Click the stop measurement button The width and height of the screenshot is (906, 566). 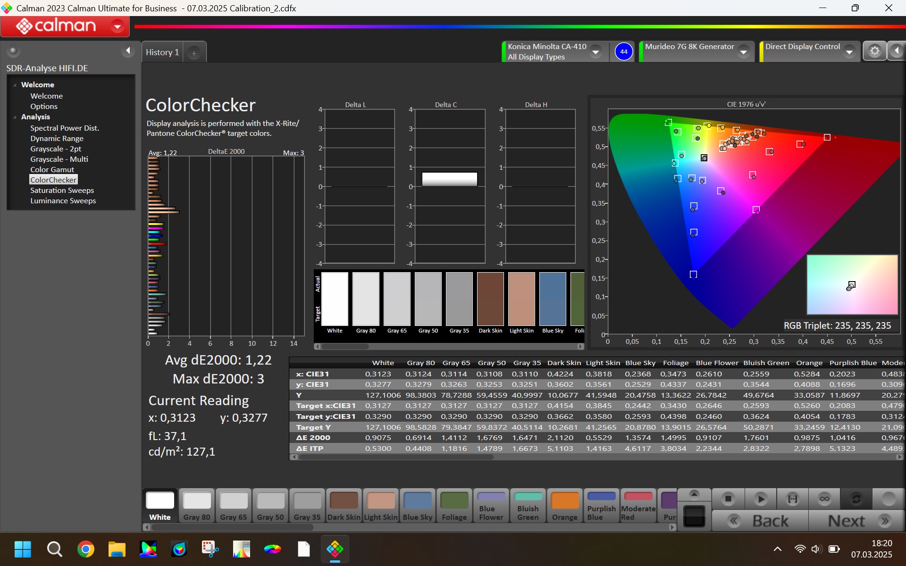(x=728, y=499)
